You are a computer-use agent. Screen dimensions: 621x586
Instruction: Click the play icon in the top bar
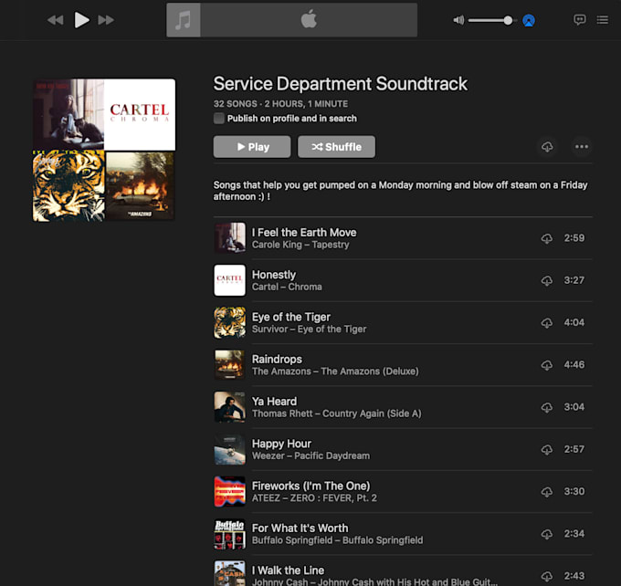(81, 20)
